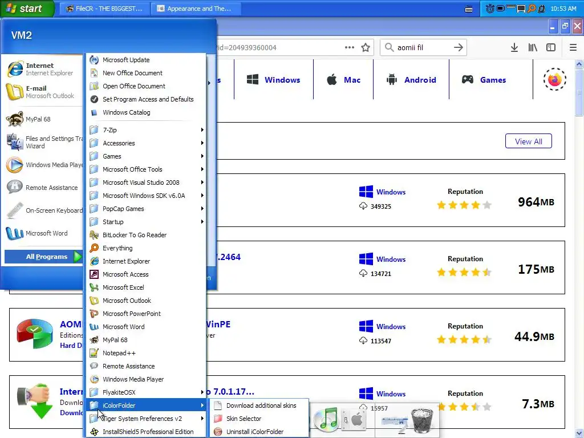This screenshot has width=584, height=438.
Task: Click Internet Explorer pinned start item
Action: tap(42, 69)
